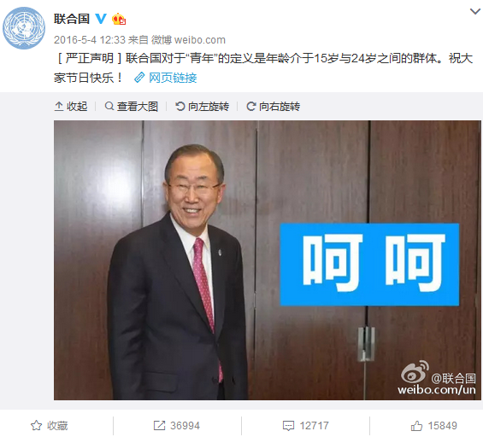Click the crown membership badge
The image size is (483, 437).
click(119, 19)
